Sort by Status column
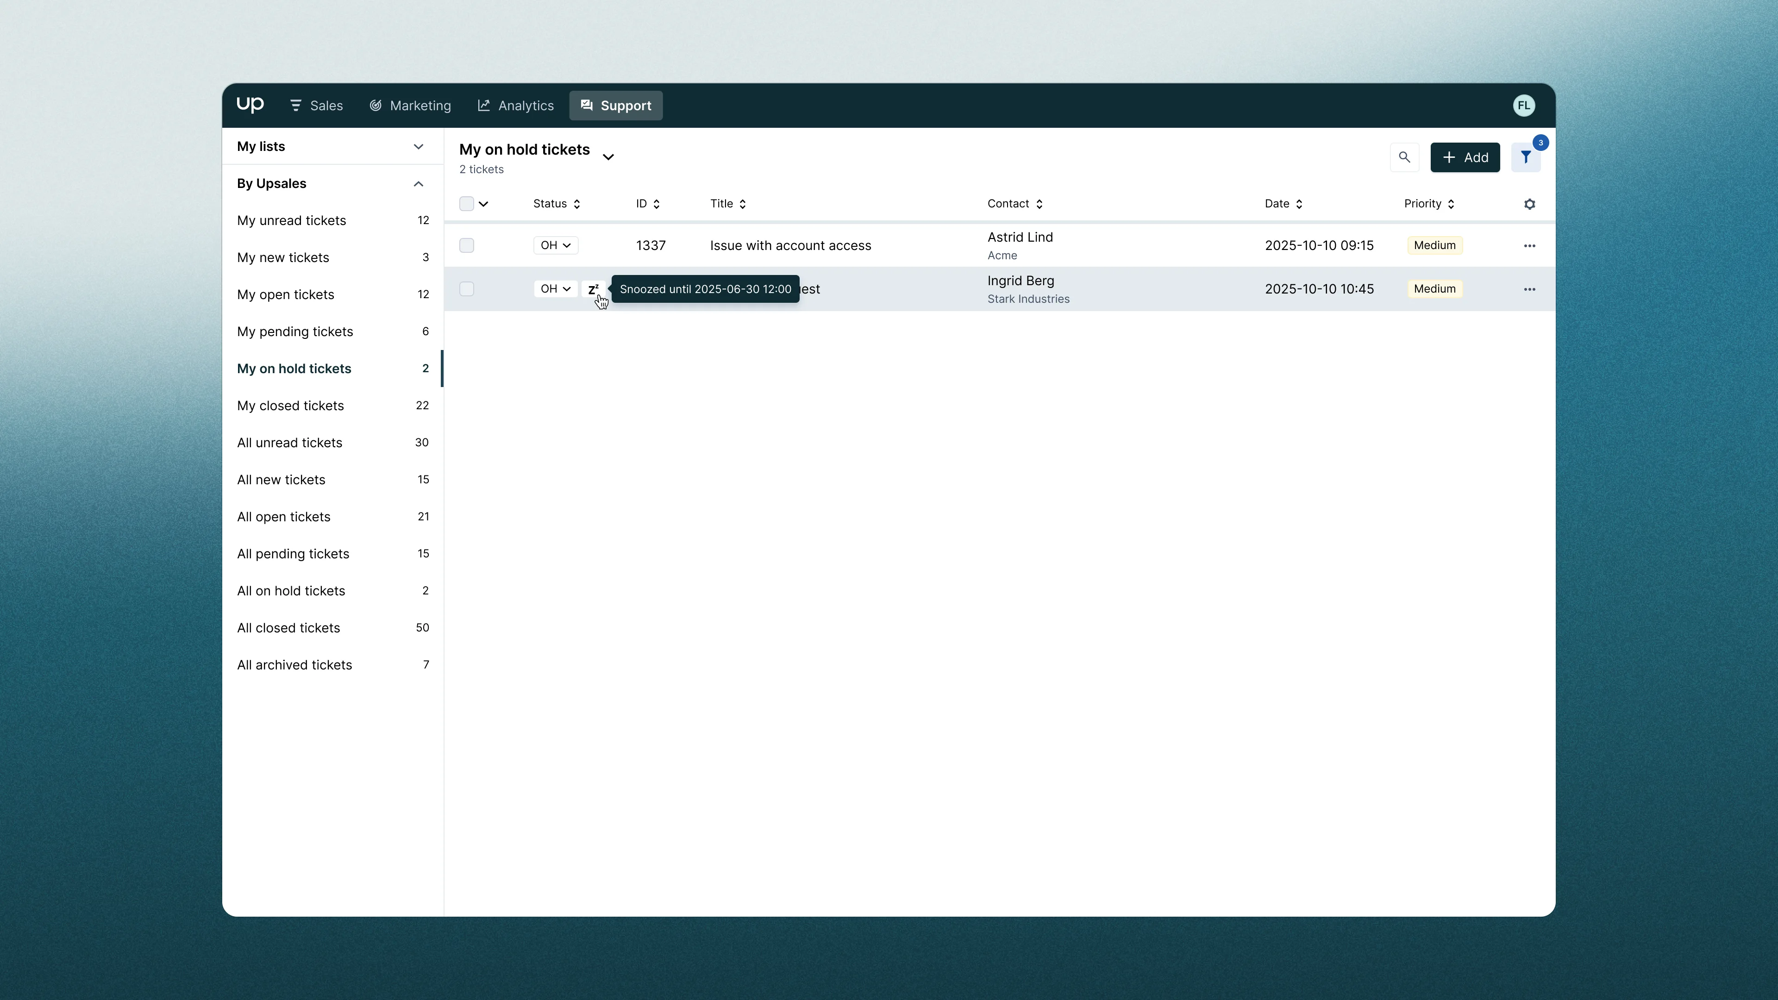This screenshot has height=1000, width=1778. (x=556, y=204)
